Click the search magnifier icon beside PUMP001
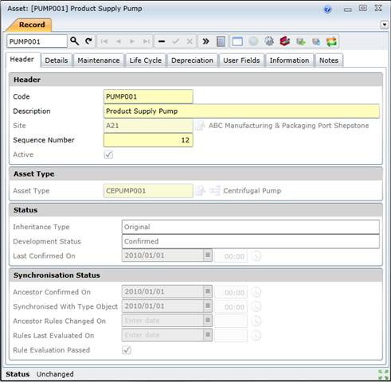Image resolution: width=391 pixels, height=382 pixels. click(x=74, y=41)
